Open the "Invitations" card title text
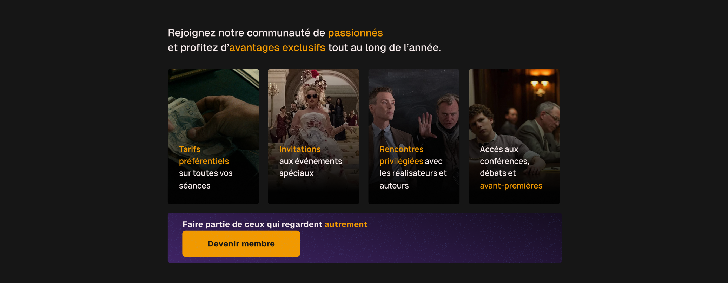This screenshot has width=728, height=283. point(300,149)
